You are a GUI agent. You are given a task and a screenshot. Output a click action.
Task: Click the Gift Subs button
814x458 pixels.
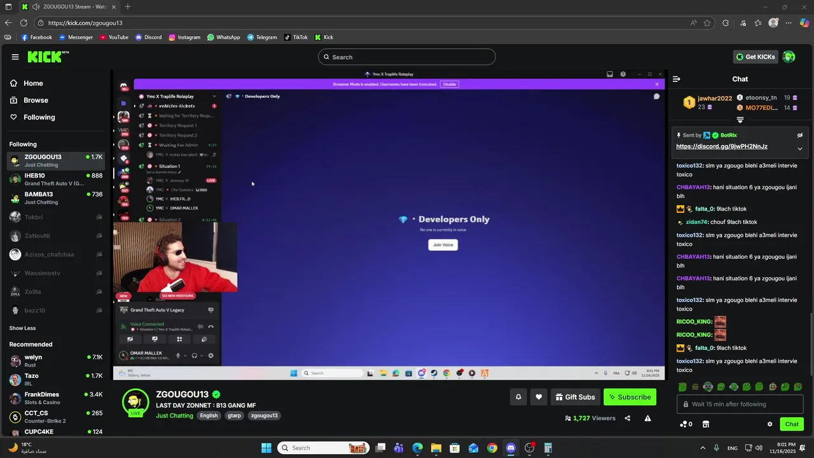[576, 397]
